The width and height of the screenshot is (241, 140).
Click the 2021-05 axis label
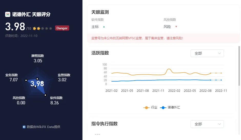click(x=127, y=91)
